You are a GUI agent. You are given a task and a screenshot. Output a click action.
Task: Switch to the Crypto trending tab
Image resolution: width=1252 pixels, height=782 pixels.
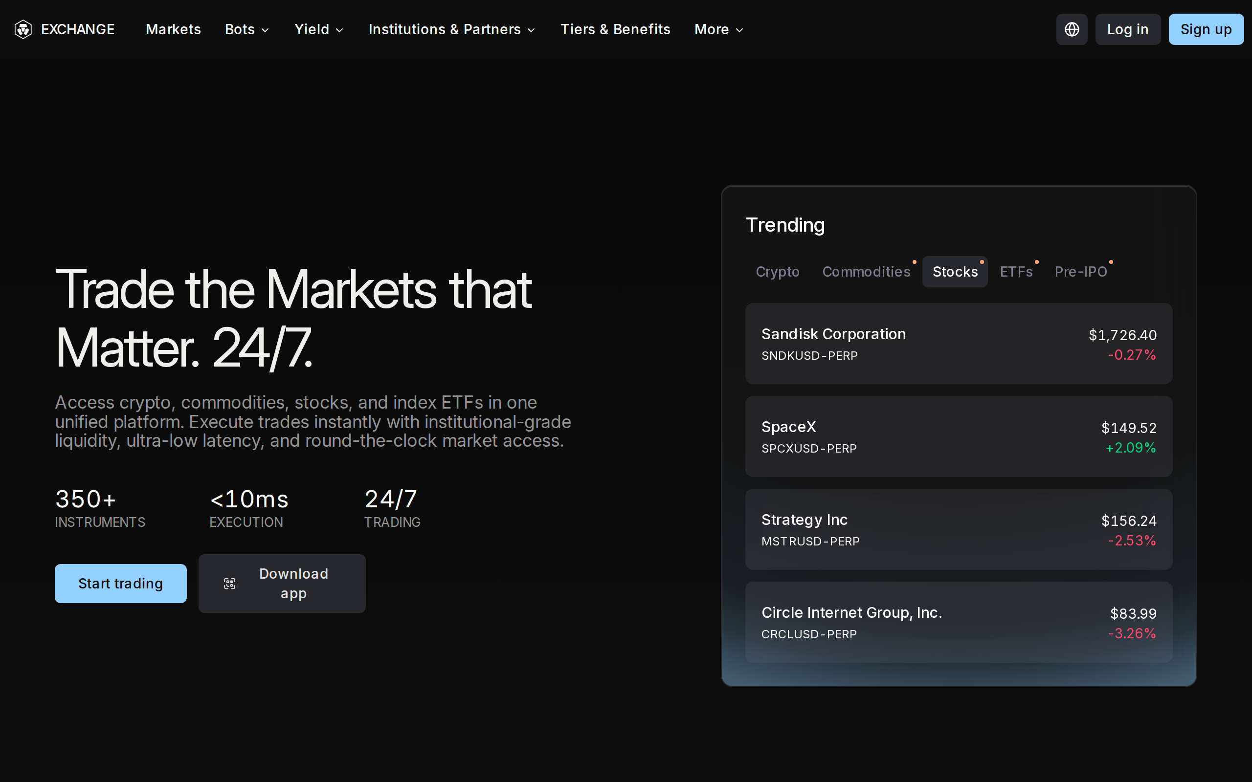pos(778,272)
